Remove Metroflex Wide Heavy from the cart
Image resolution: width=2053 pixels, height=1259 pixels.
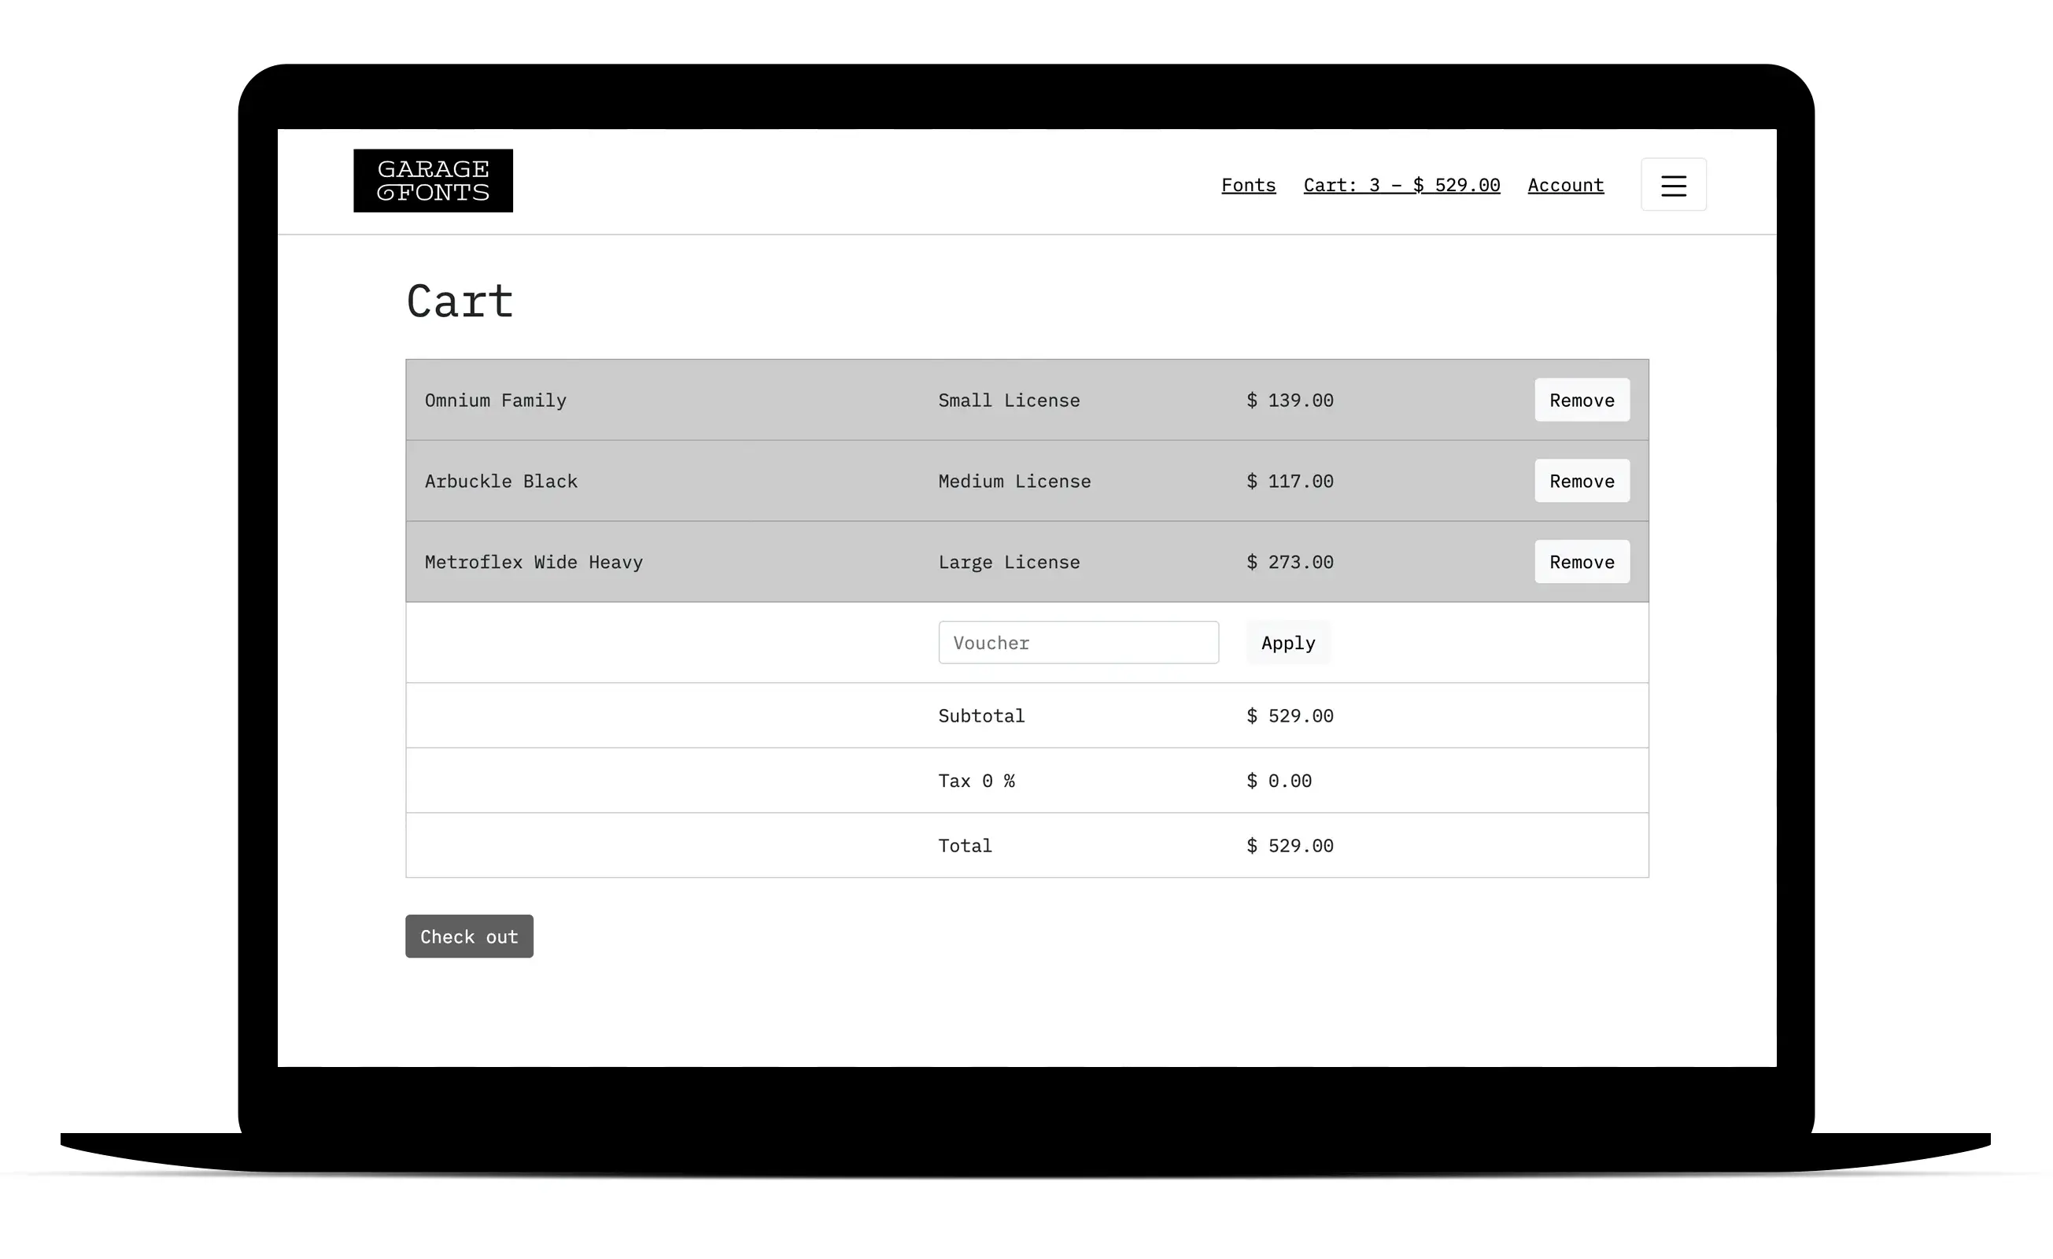pyautogui.click(x=1581, y=562)
